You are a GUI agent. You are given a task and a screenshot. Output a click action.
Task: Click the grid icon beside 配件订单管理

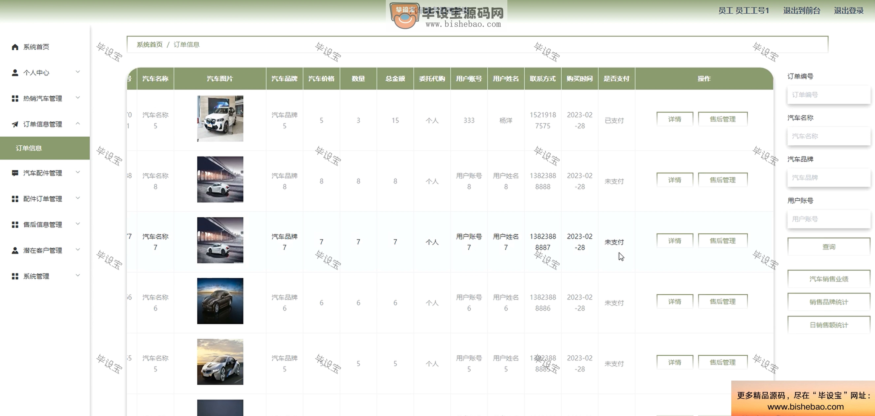[x=15, y=199]
